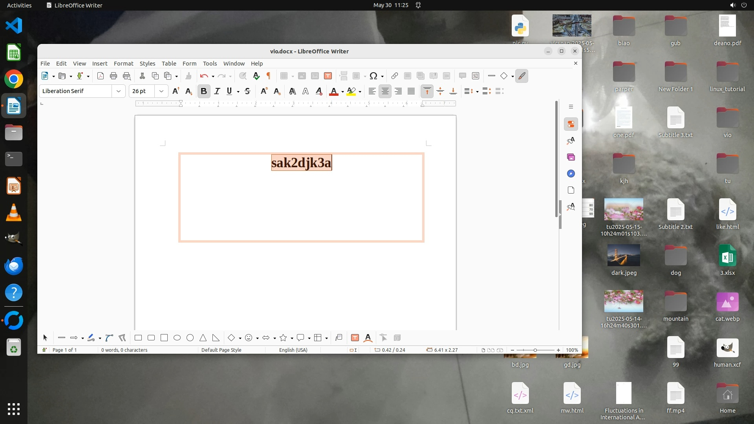This screenshot has height=424, width=754.
Task: Click the Strikethrough formatting icon
Action: click(247, 91)
